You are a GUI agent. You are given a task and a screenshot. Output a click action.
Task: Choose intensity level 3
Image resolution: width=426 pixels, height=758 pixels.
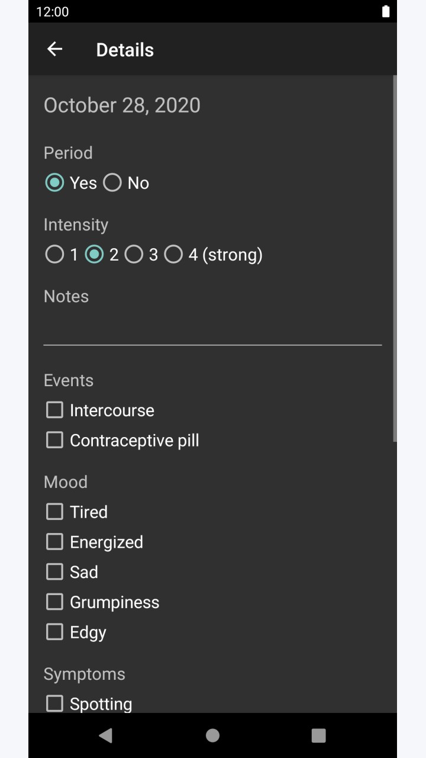click(x=141, y=255)
